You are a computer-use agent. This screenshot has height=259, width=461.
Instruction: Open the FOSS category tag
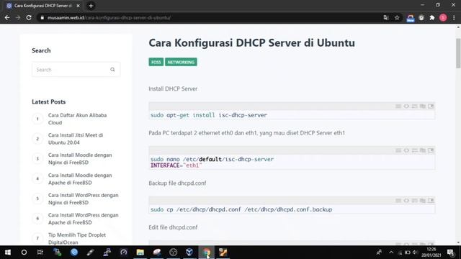(156, 63)
